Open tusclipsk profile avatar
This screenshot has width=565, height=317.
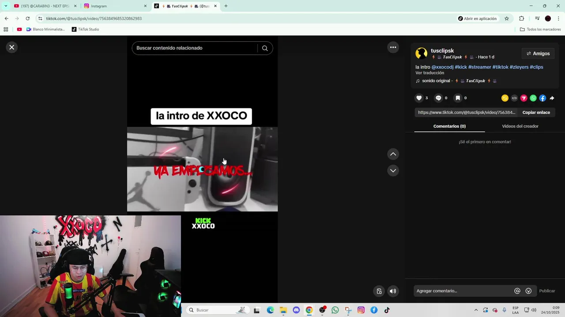pyautogui.click(x=422, y=54)
